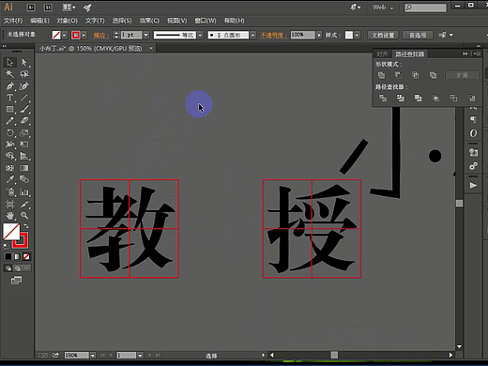
Task: Open the graphic style dropdown
Action: [x=357, y=35]
